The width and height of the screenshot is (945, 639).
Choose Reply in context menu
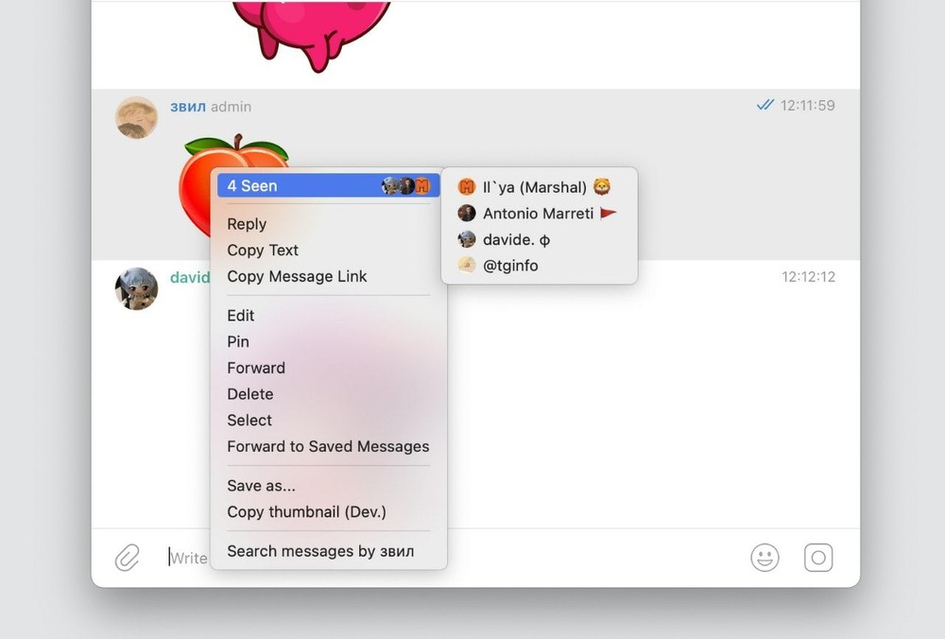tap(247, 224)
